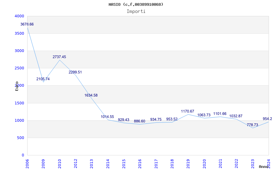Viewport: 272px width, 170px height.
Task: Click year 2014 axis label
Action: 108,163
